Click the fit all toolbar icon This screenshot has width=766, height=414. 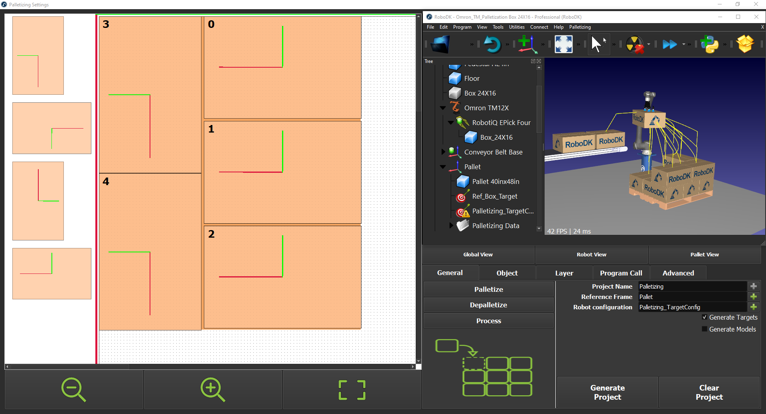pyautogui.click(x=563, y=44)
